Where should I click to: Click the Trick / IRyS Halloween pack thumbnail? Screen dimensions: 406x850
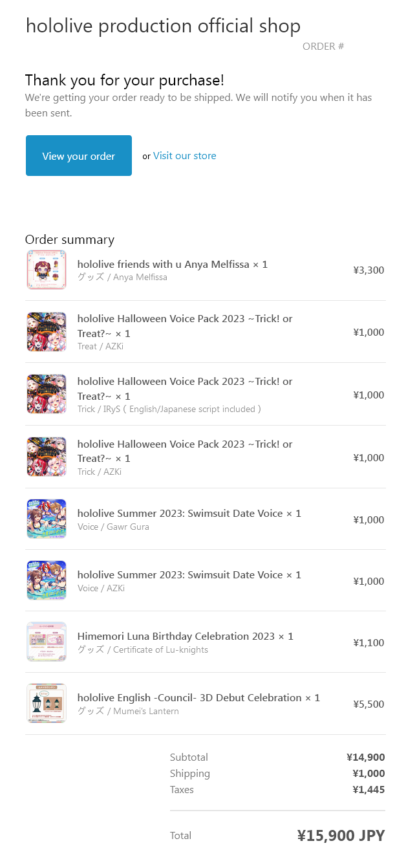click(47, 394)
